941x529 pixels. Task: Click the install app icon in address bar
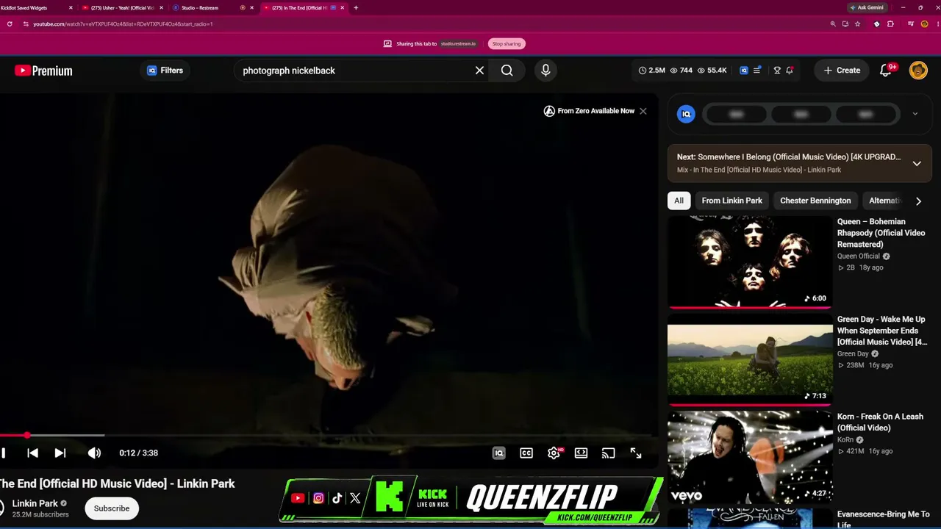[x=845, y=24]
